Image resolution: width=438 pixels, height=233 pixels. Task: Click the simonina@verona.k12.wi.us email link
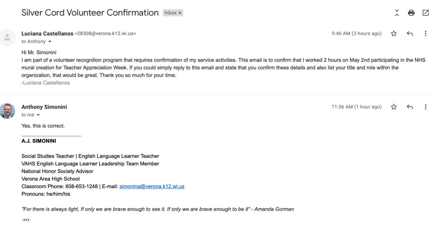[152, 186]
